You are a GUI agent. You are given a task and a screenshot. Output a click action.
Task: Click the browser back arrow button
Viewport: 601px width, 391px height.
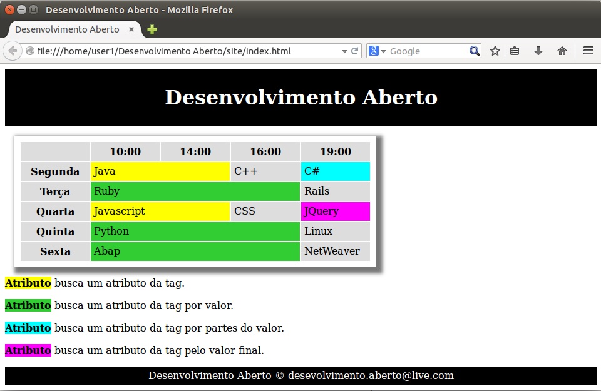(13, 51)
